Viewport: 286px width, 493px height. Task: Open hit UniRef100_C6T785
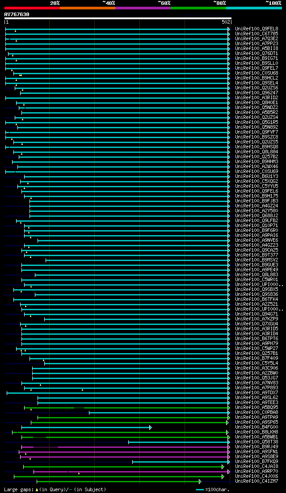pyautogui.click(x=257, y=34)
